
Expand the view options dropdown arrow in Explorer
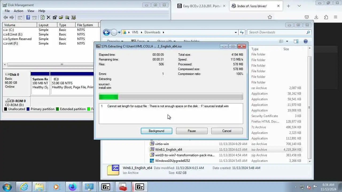(287, 41)
